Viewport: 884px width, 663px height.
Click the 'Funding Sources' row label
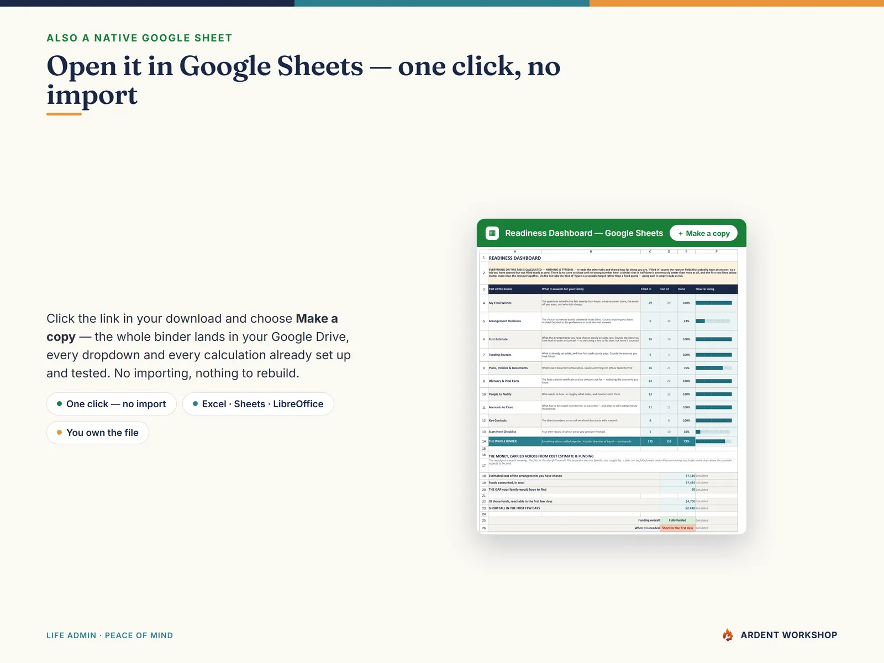tap(500, 355)
